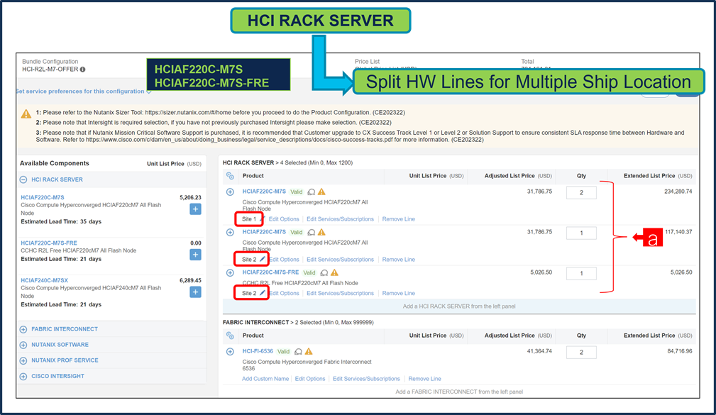The width and height of the screenshot is (716, 415).
Task: Expand HCI-FI-6536 line details
Action: pos(230,352)
